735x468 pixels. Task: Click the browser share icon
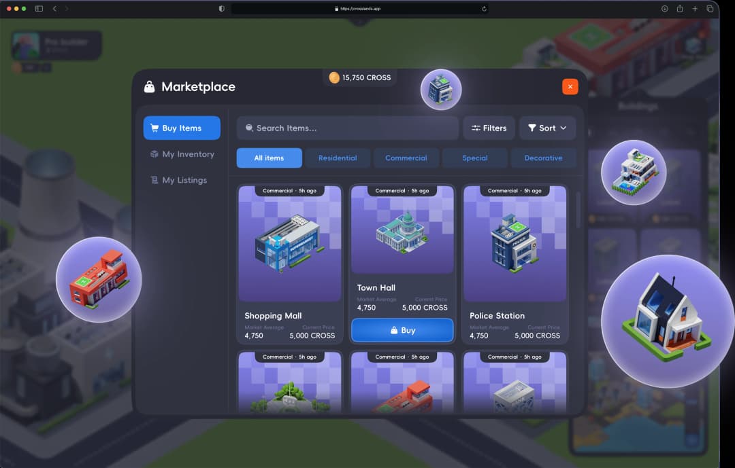tap(680, 8)
